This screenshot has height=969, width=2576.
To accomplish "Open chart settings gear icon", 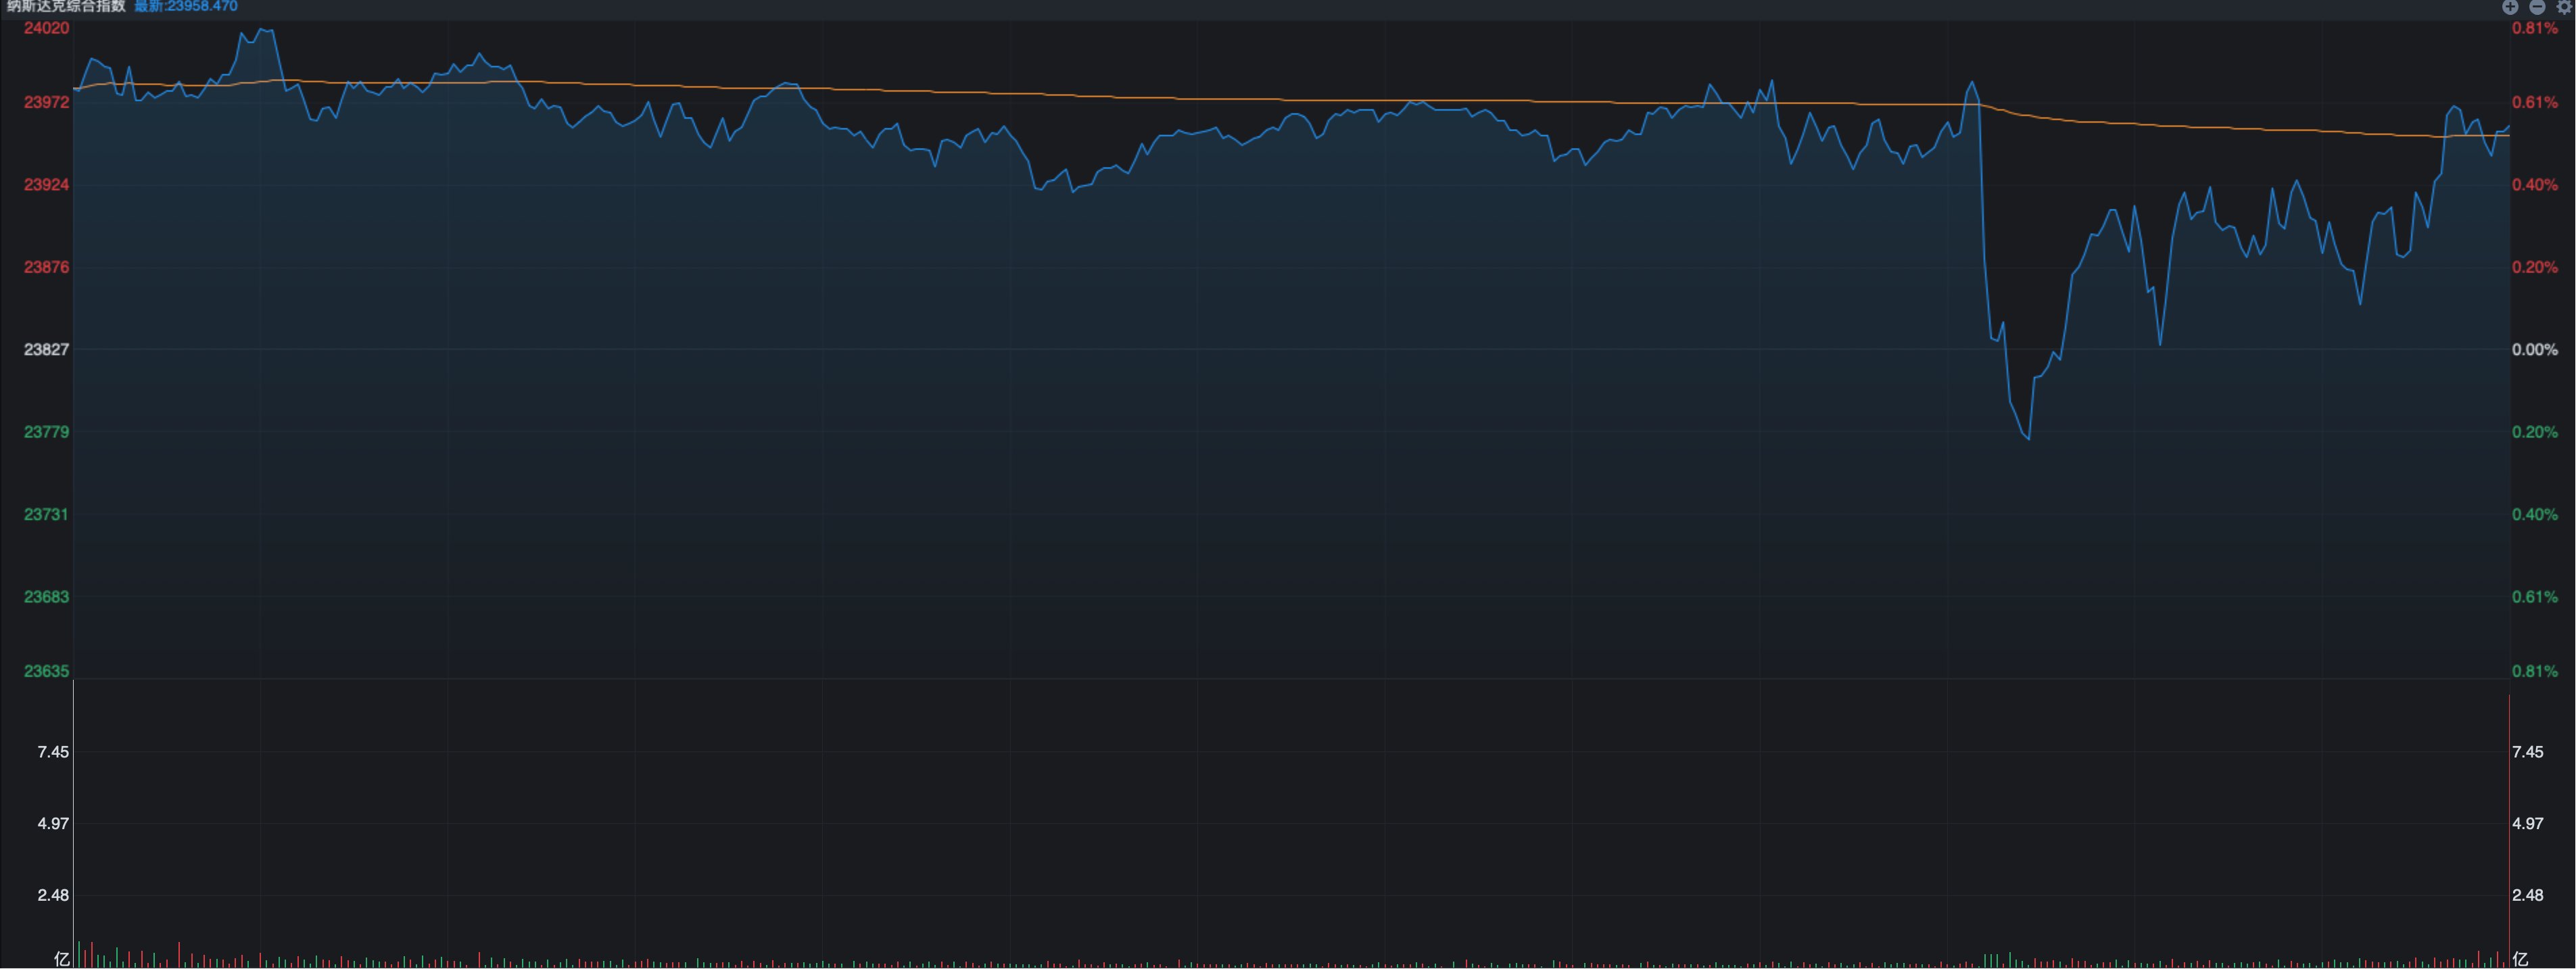I will tap(2564, 7).
